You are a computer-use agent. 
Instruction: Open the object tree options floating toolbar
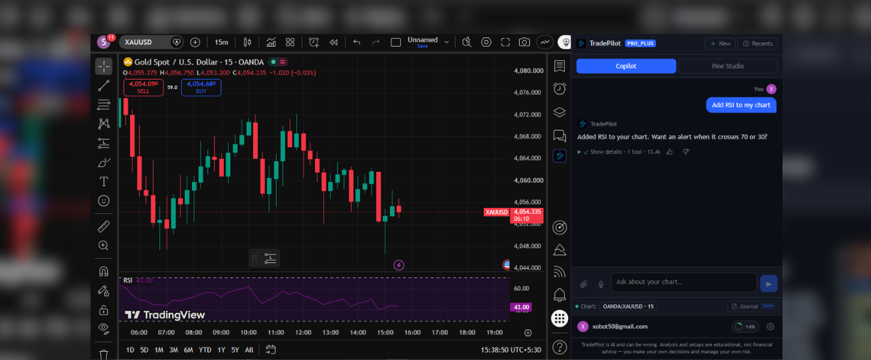[270, 258]
